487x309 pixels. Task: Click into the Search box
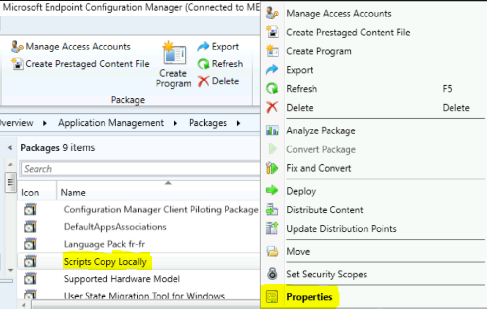click(140, 169)
